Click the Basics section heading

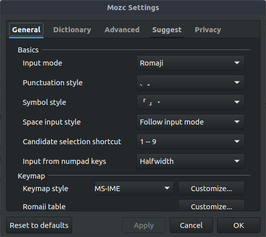pyautogui.click(x=28, y=50)
